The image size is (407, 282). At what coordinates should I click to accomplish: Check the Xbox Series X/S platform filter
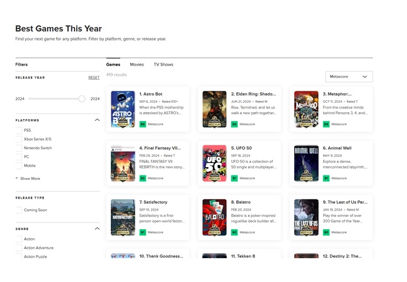point(19,139)
